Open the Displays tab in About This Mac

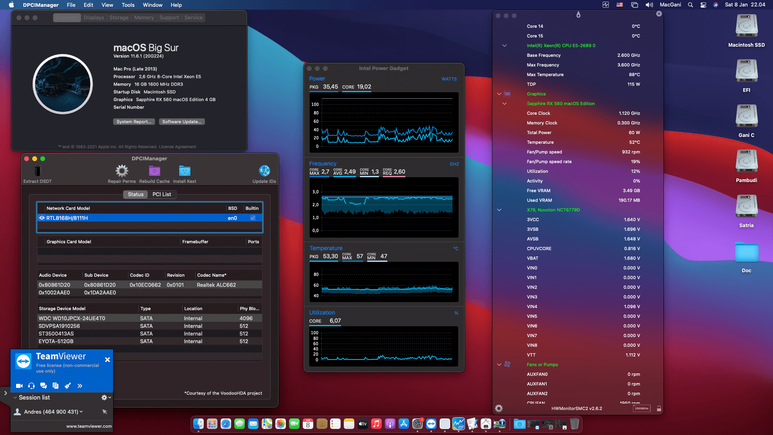(x=94, y=18)
